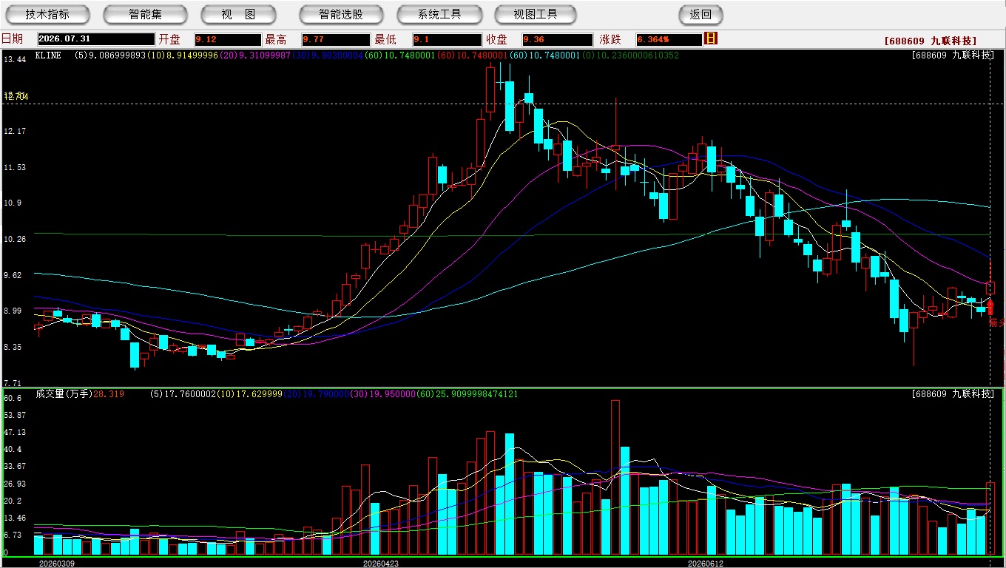Screen dimensions: 1006x568
Task: Click the 最高 value 9.77 field
Action: [x=336, y=39]
